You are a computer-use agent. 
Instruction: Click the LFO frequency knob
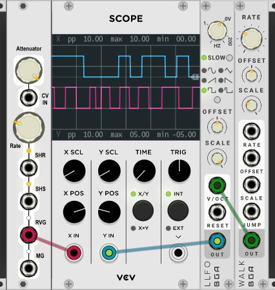tap(217, 30)
